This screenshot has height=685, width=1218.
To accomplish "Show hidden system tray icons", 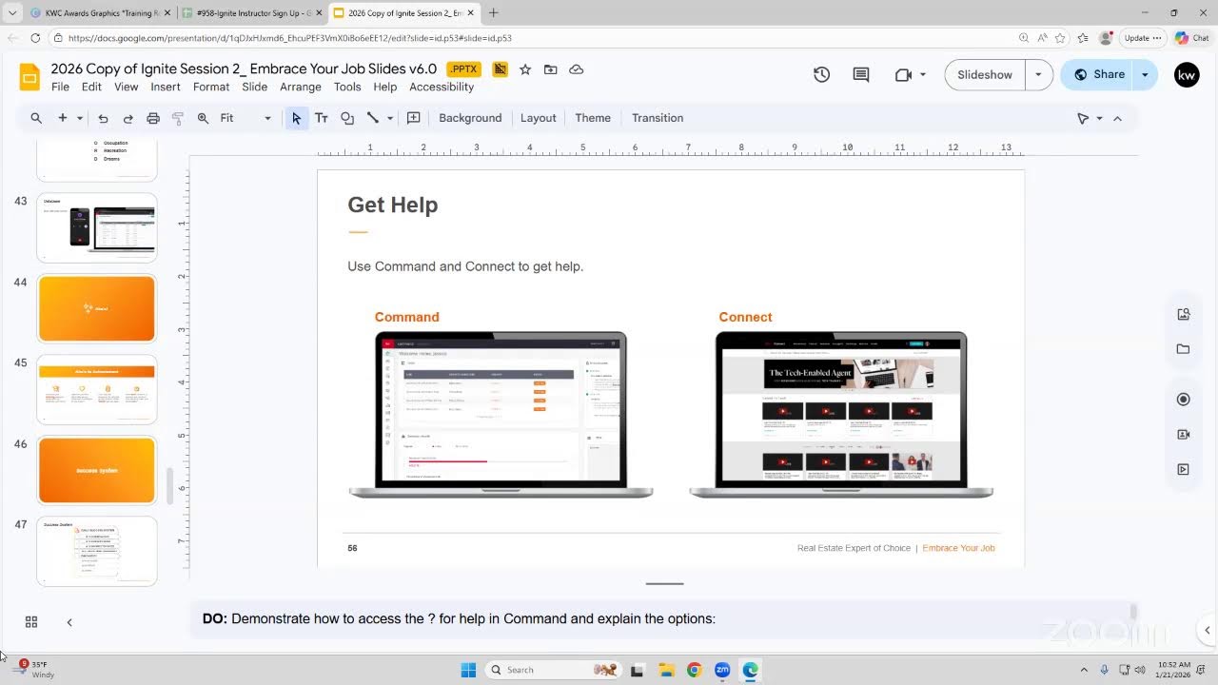I will [1084, 670].
